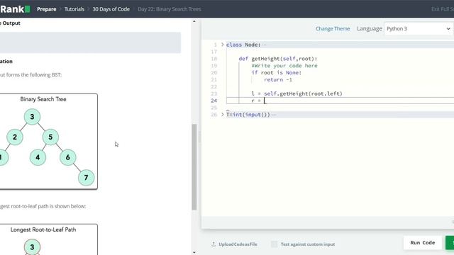Click the 'Binary Search Tree' diagram title
454x255 pixels.
point(43,99)
